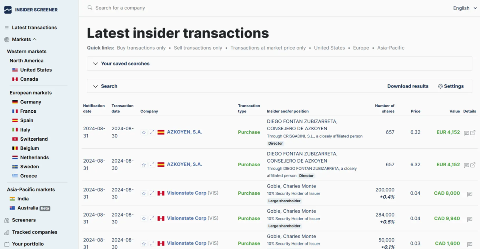The height and width of the screenshot is (249, 480).
Task: Click the Value column header
Action: (x=455, y=111)
